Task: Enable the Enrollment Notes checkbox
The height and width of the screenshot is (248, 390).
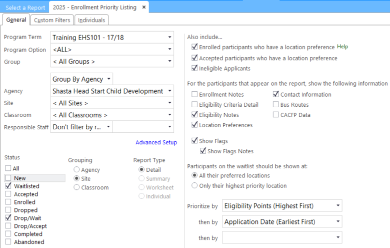Action: [x=194, y=95]
